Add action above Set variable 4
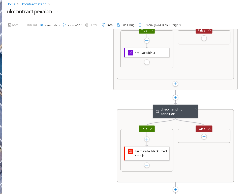The image size is (248, 194). [147, 41]
